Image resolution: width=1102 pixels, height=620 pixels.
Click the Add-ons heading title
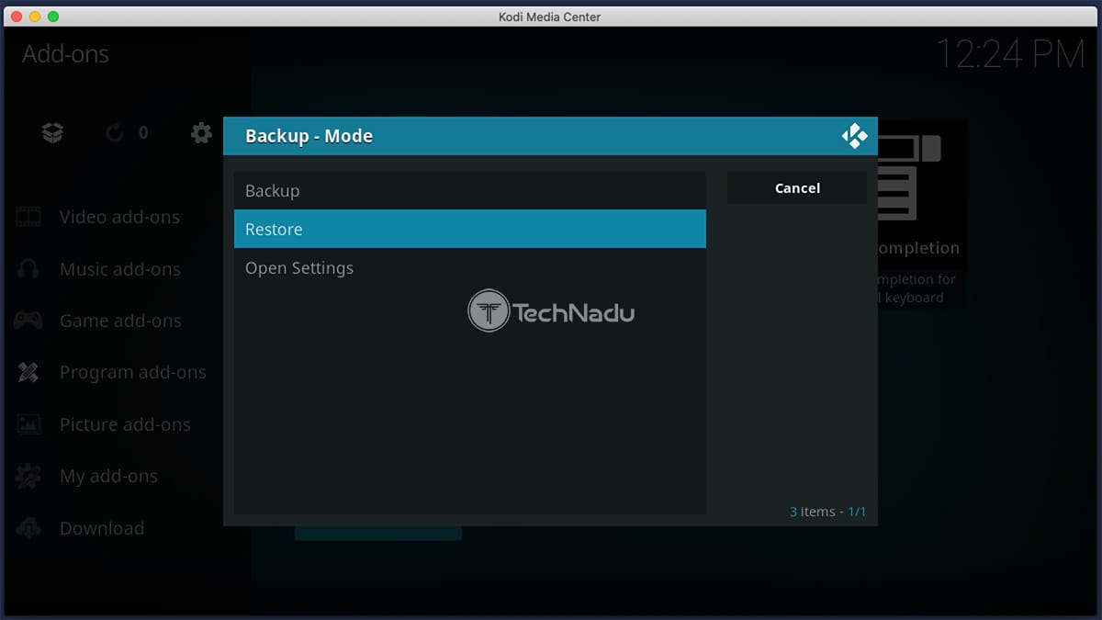pyautogui.click(x=65, y=54)
